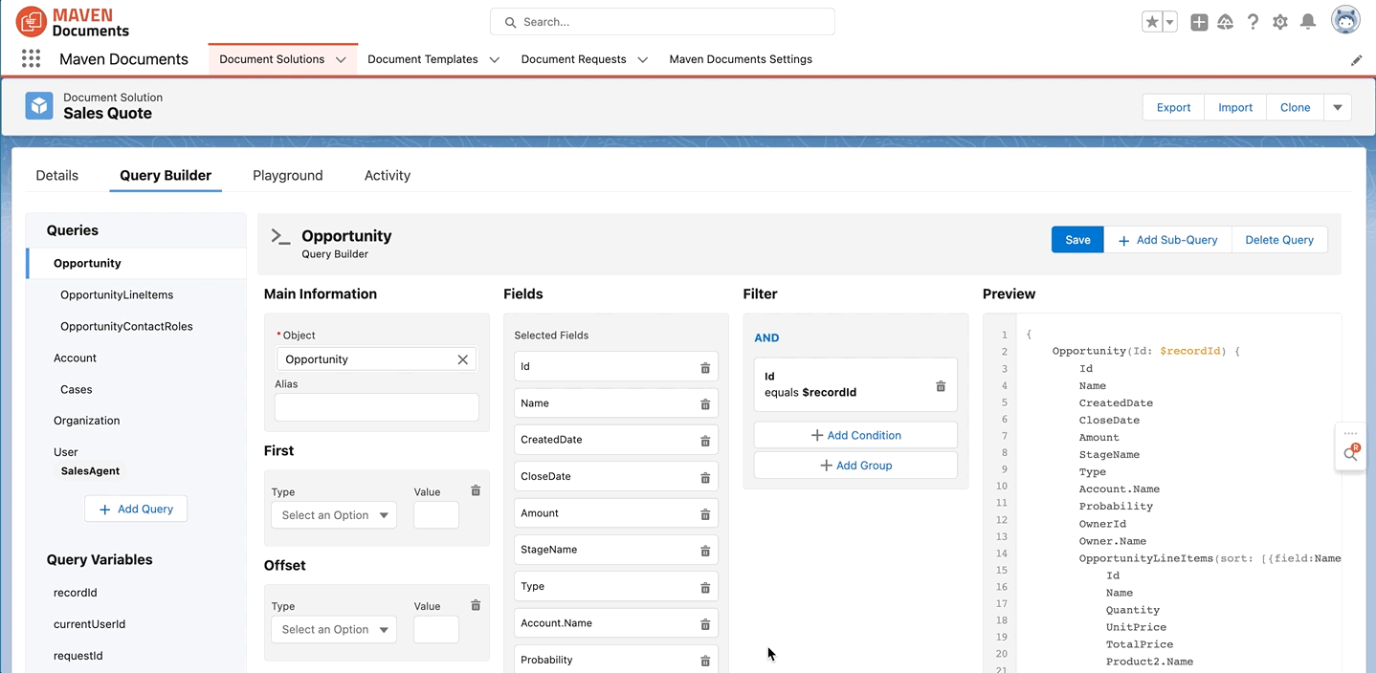Screen dimensions: 1376x673
Task: Click the Clone button
Action: 1296,107
